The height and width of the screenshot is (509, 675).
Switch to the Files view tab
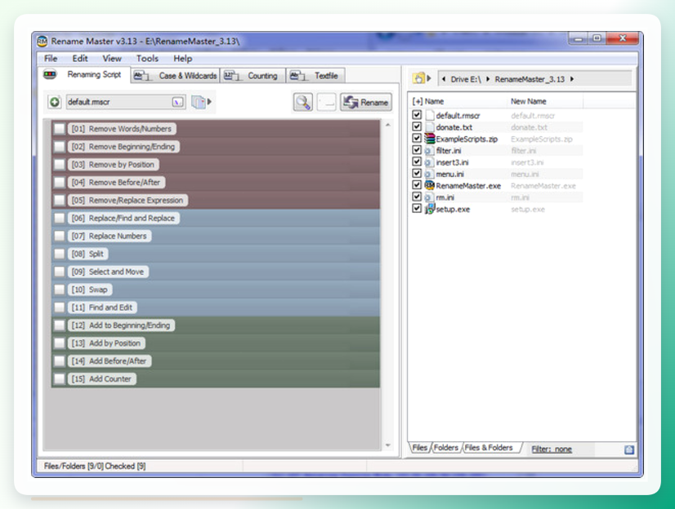tap(420, 448)
